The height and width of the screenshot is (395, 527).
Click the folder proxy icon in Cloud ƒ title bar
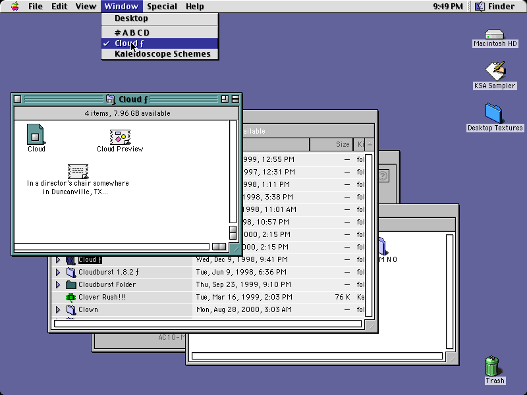tap(111, 99)
